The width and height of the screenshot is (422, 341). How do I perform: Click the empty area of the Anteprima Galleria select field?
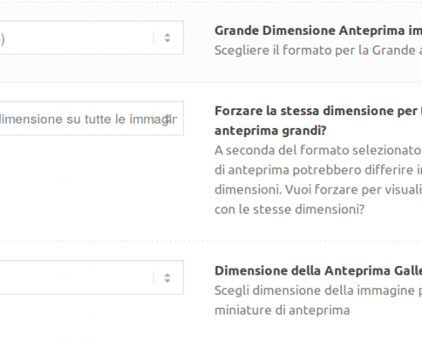coord(75,277)
